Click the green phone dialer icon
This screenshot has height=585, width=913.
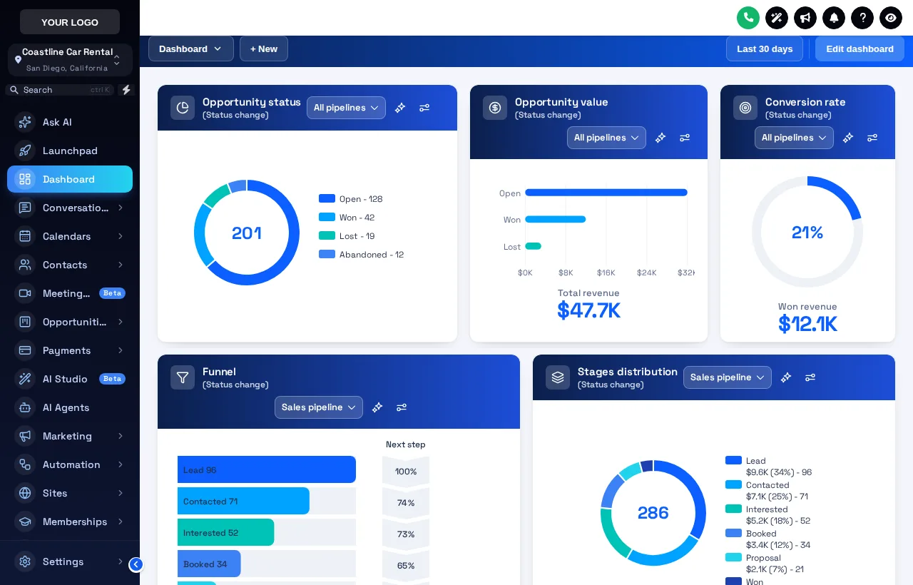coord(748,18)
